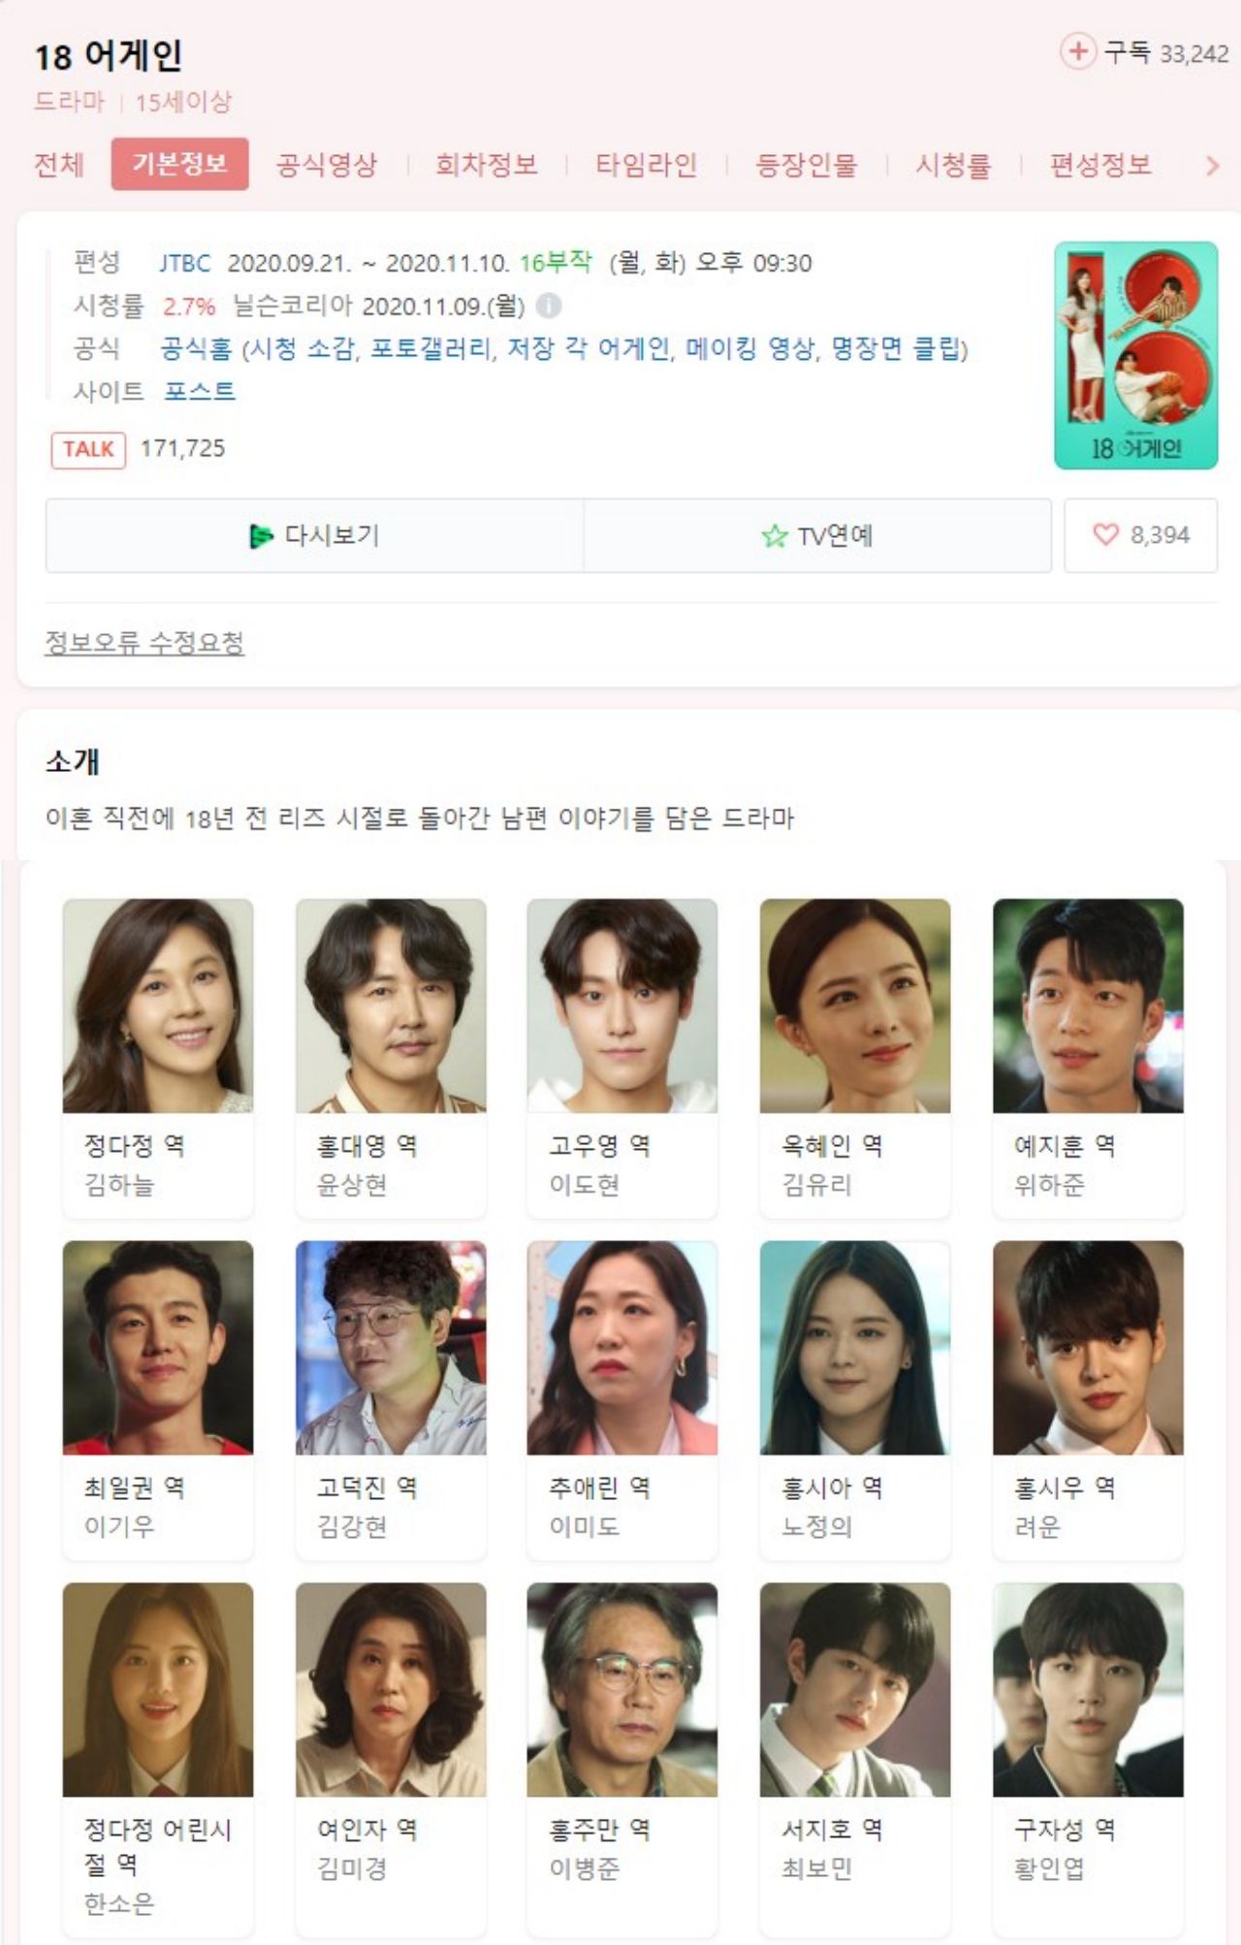Open 노정의 cast card
This screenshot has height=1945, width=1241.
[855, 1399]
